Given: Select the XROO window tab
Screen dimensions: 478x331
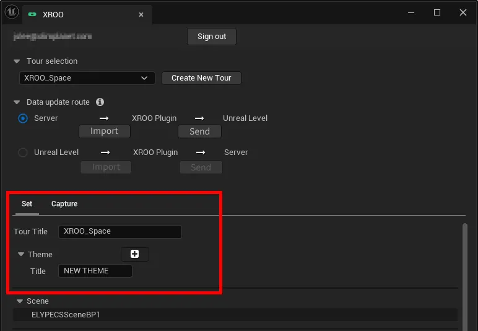Looking at the screenshot, I should tap(87, 14).
